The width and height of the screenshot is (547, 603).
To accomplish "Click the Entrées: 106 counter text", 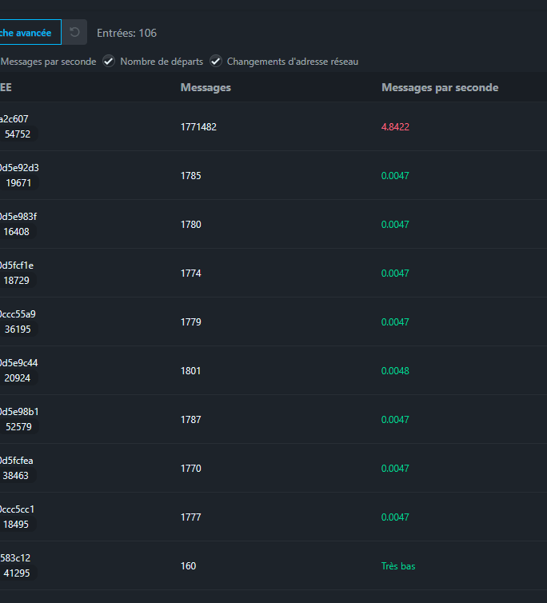I will [x=126, y=33].
